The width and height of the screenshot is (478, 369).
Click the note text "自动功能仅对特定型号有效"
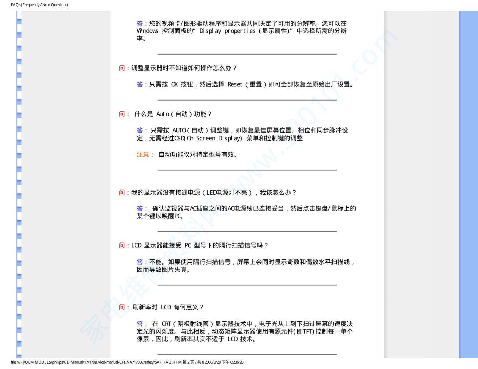tap(198, 154)
